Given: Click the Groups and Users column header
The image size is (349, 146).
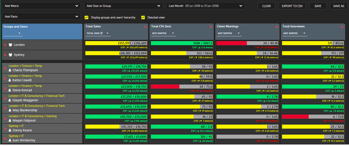Looking at the screenshot, I should pos(42,32).
